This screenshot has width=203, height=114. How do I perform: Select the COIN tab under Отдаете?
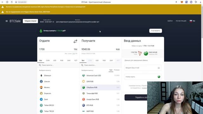click(48, 60)
